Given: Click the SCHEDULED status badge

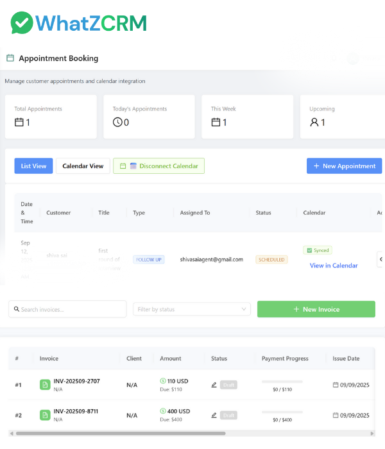Looking at the screenshot, I should 271,260.
